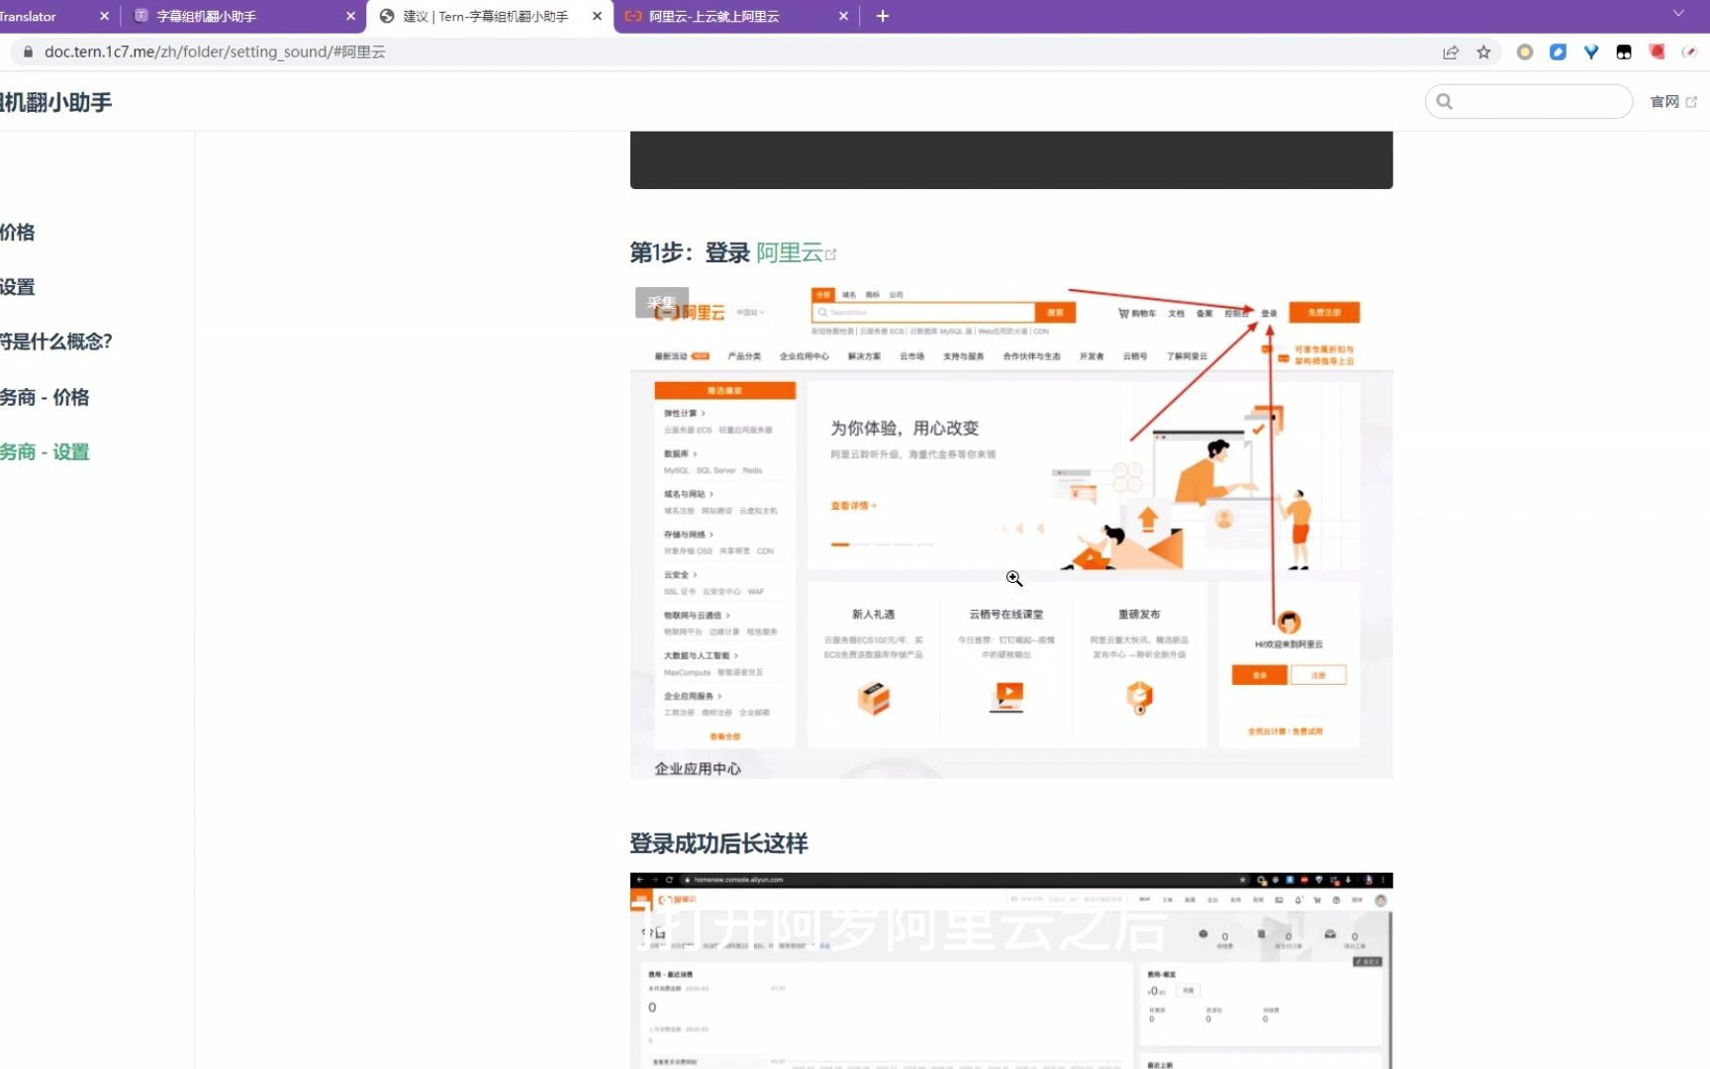This screenshot has height=1069, width=1710.
Task: Click the blue V-shaped extension icon
Action: (1590, 51)
